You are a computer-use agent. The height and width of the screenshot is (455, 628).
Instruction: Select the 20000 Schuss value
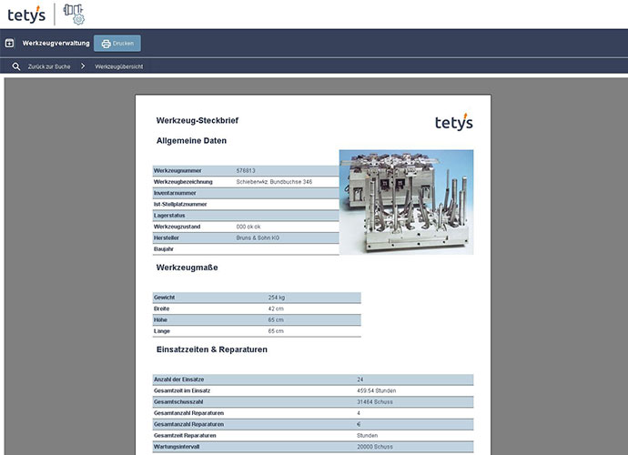[374, 447]
